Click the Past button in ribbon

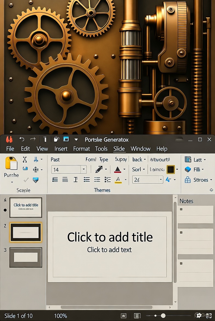pyautogui.click(x=55, y=159)
